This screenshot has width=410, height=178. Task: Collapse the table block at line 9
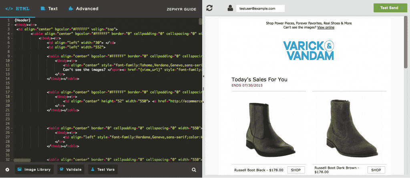point(12,56)
